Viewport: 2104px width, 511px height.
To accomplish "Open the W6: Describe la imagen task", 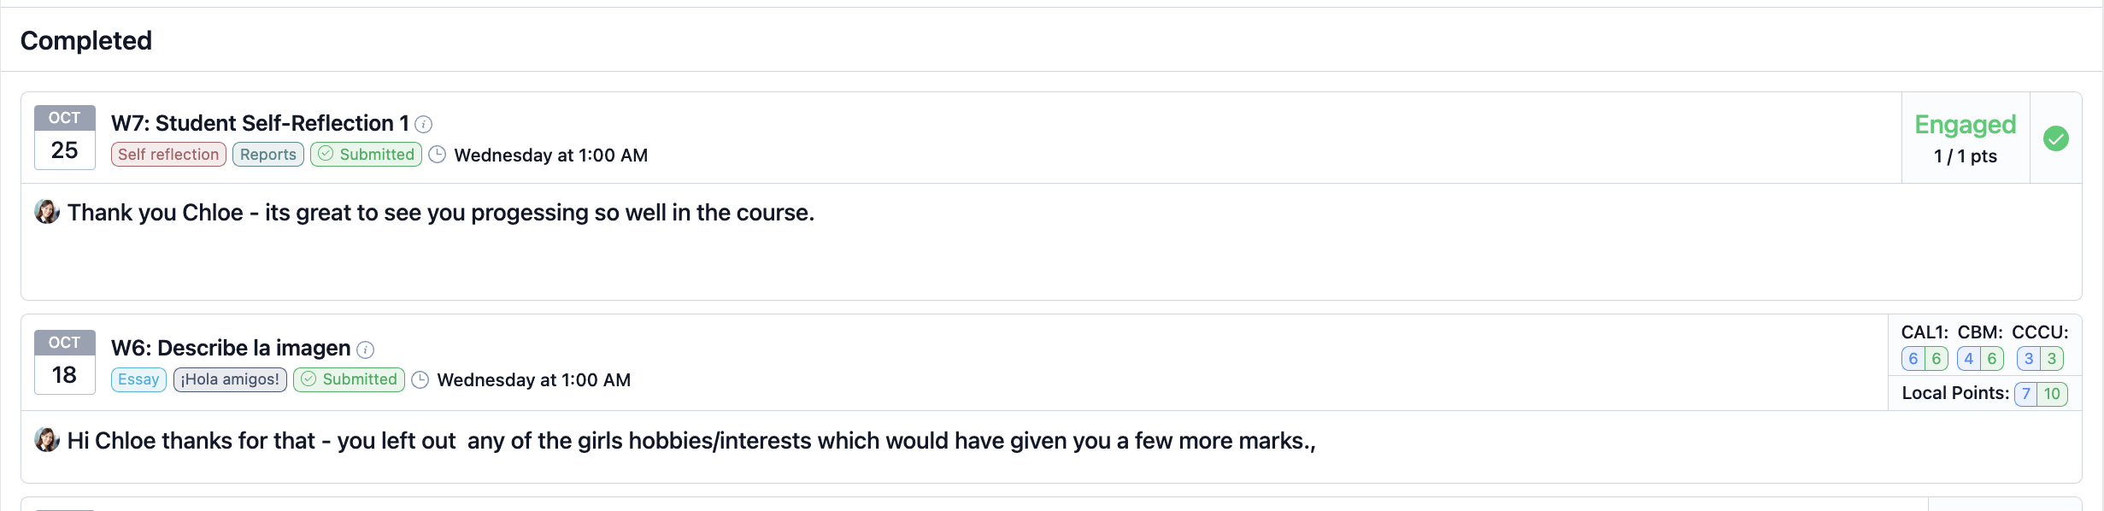I will click(231, 349).
